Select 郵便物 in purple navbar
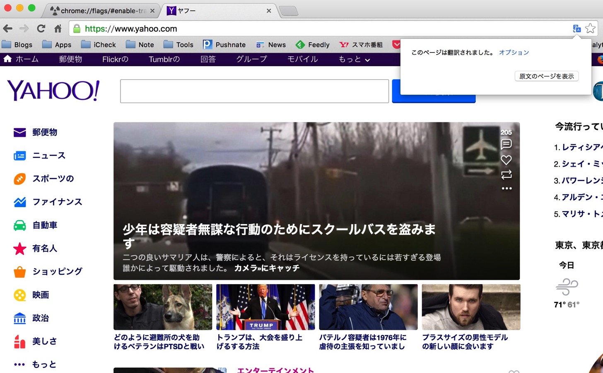 point(71,60)
